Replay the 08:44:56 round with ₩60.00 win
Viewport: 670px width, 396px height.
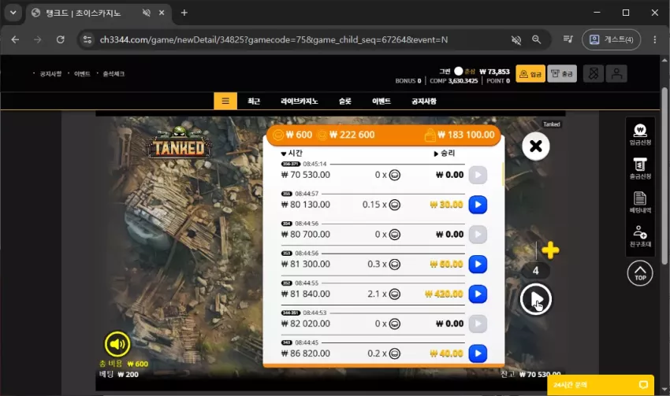tap(478, 265)
